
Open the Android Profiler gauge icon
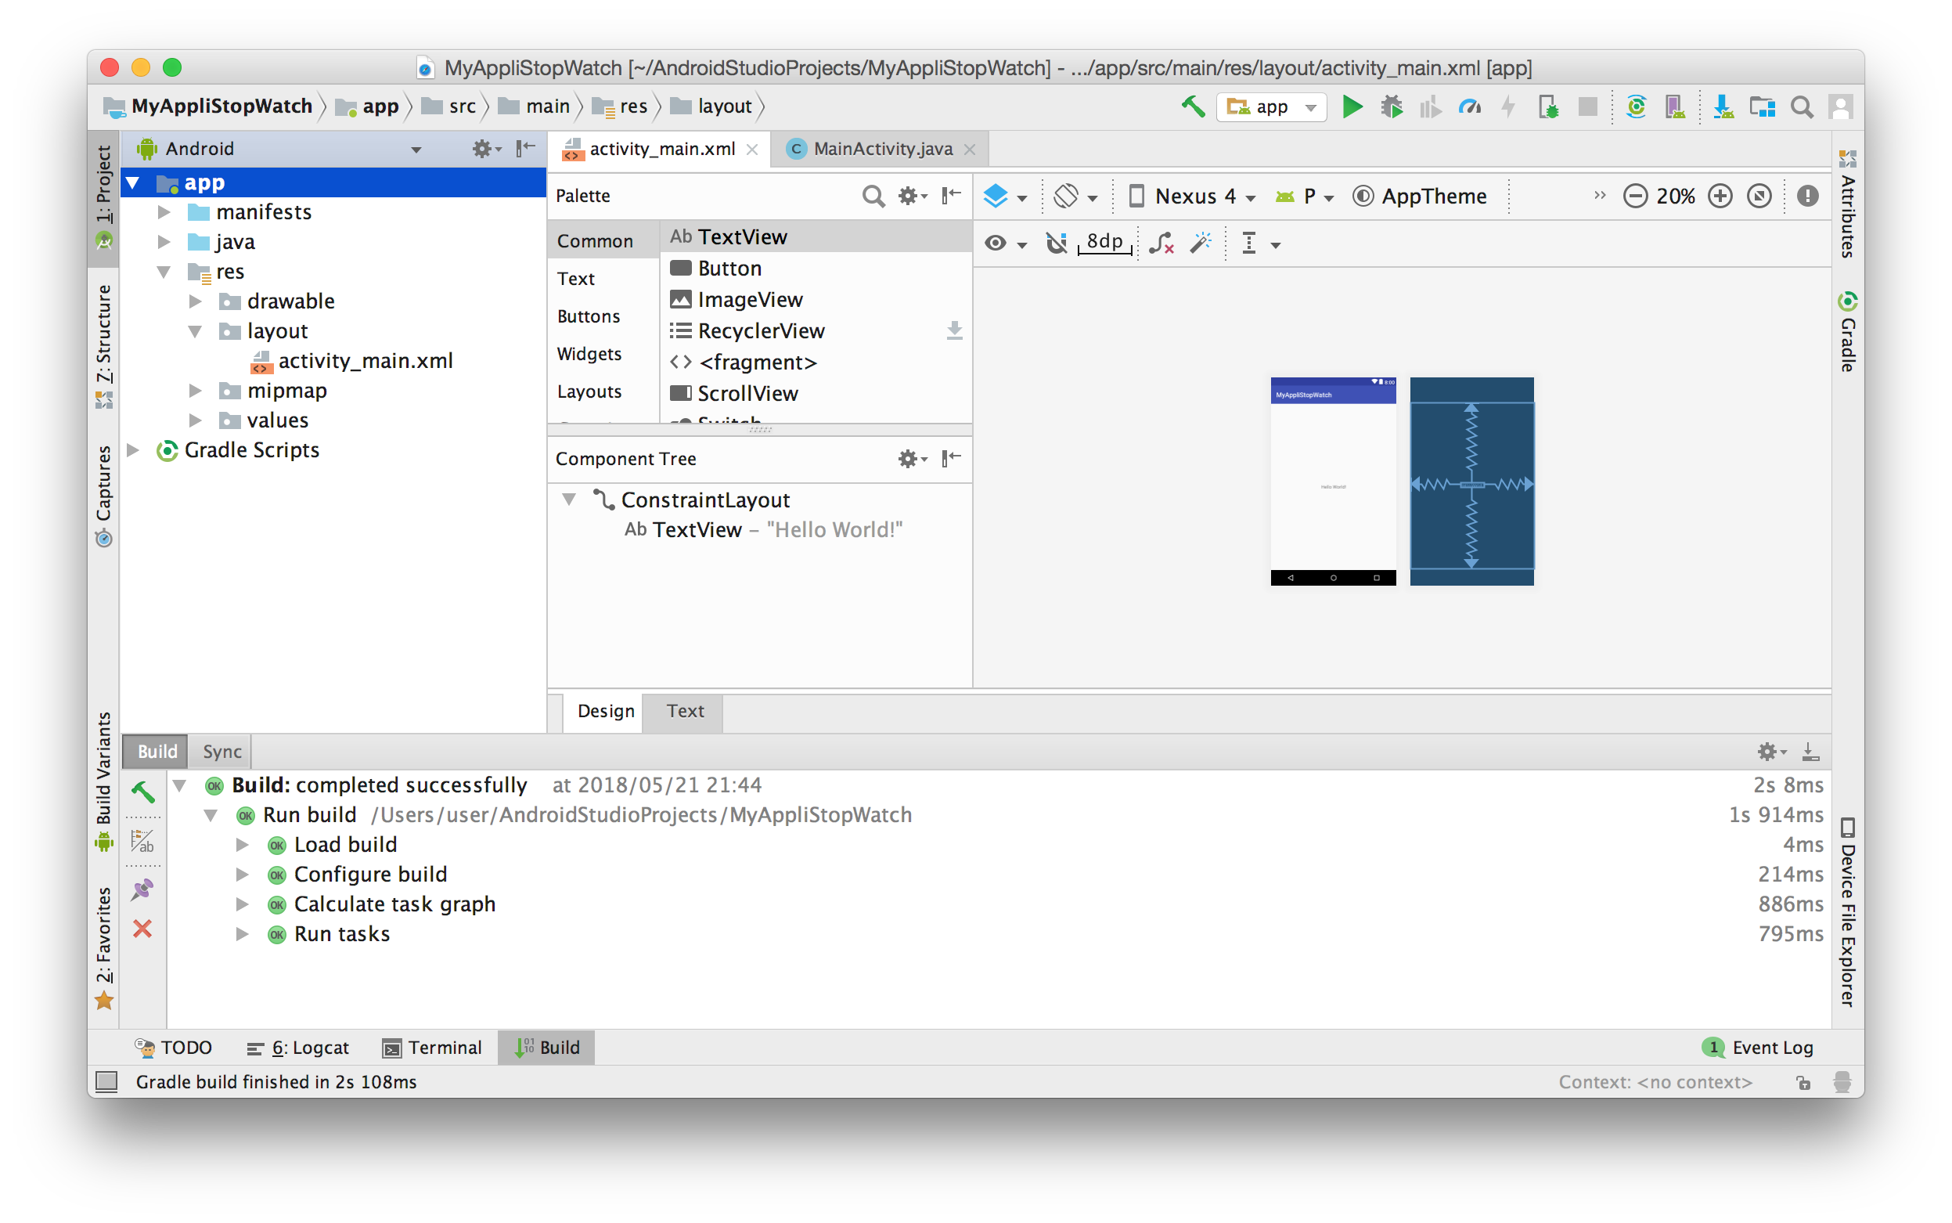pyautogui.click(x=1469, y=106)
